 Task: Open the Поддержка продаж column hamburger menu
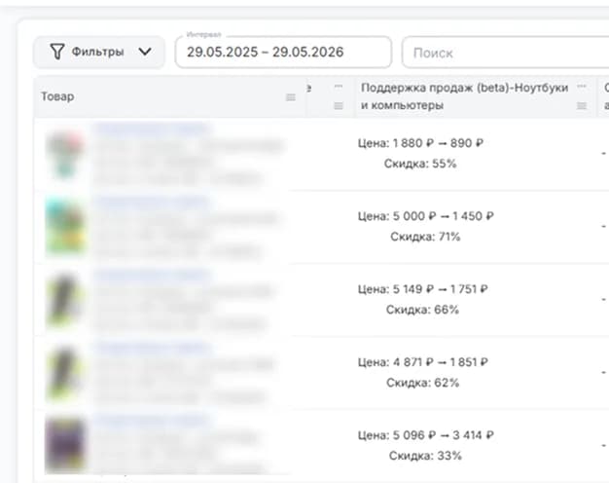tap(582, 106)
